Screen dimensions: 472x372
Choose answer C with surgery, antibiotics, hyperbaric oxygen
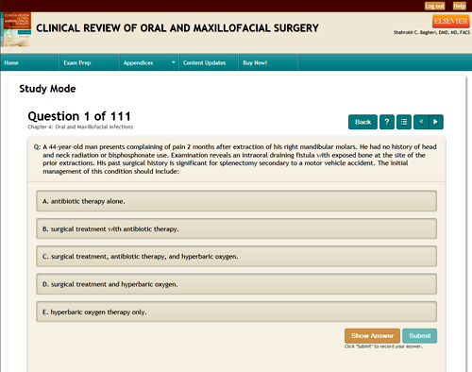coord(236,257)
